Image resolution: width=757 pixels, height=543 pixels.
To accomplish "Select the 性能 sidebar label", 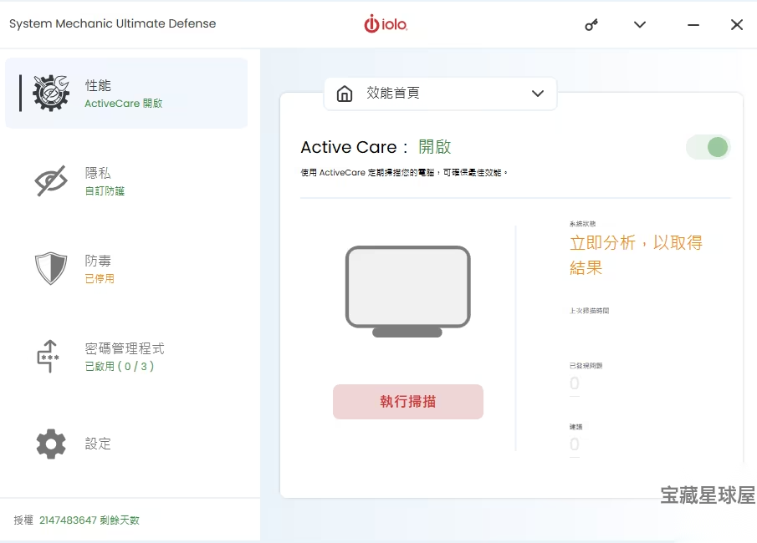I will click(98, 86).
